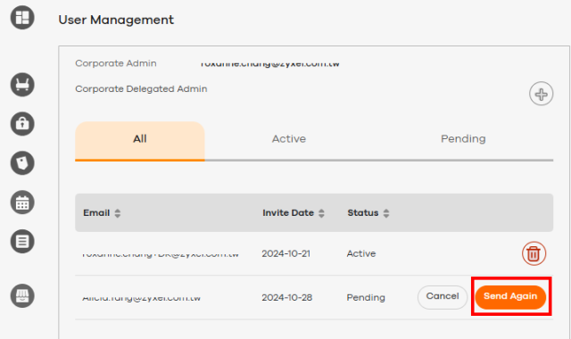Cancel the pending invitation
The image size is (571, 339).
tap(443, 297)
